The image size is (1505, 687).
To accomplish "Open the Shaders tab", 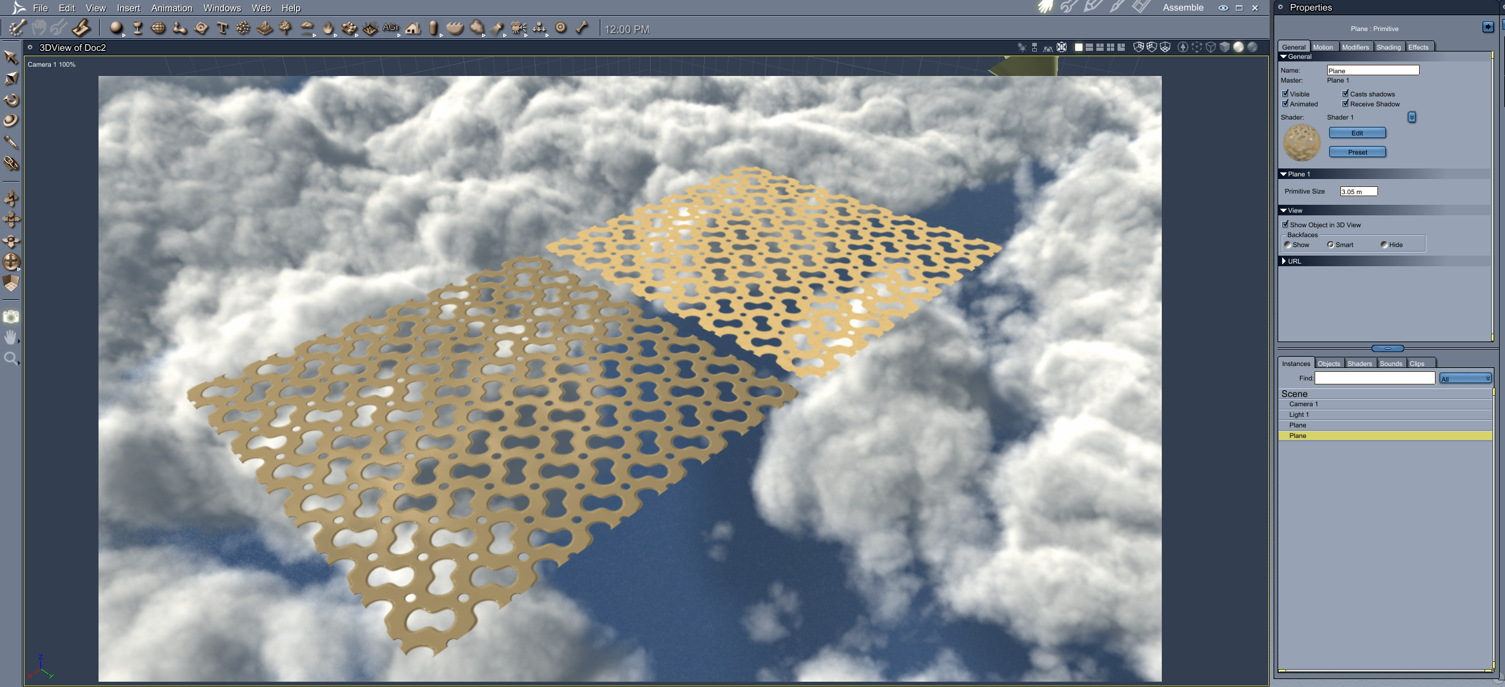I will pos(1360,363).
